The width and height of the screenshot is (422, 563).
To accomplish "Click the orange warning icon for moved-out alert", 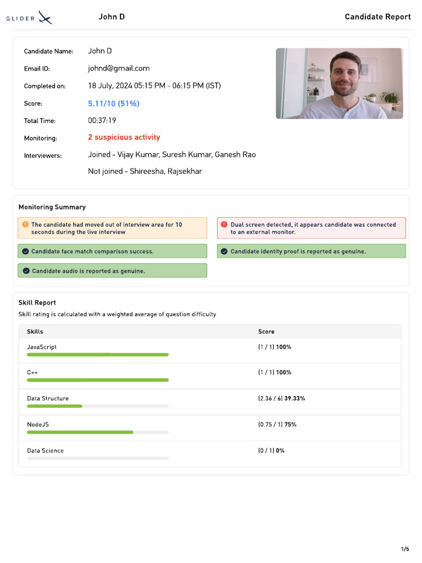I will (x=25, y=224).
